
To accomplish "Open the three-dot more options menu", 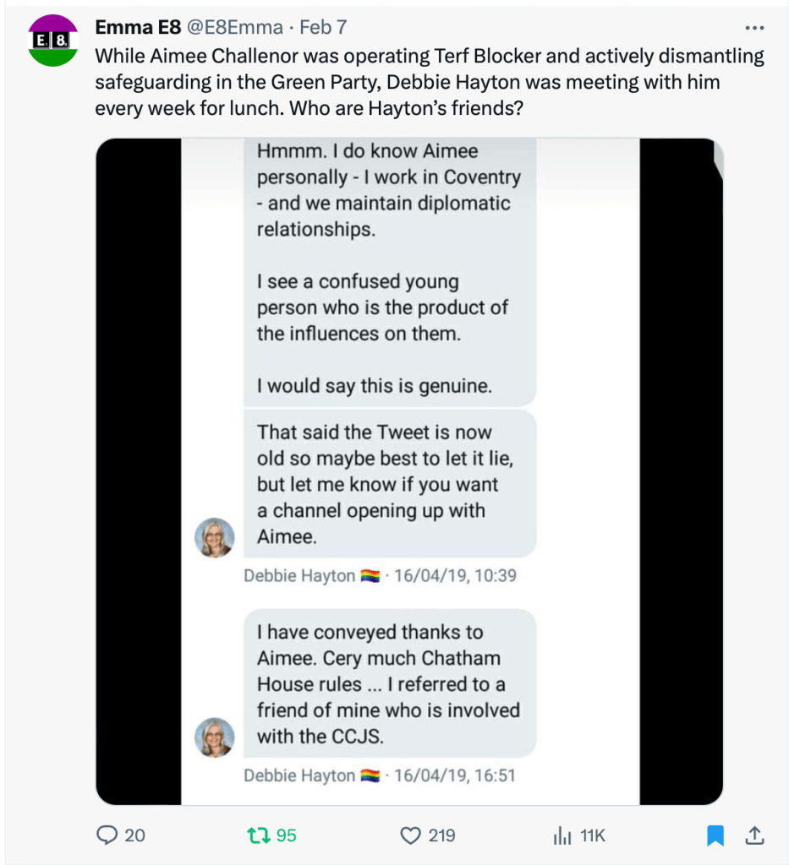I will (752, 26).
